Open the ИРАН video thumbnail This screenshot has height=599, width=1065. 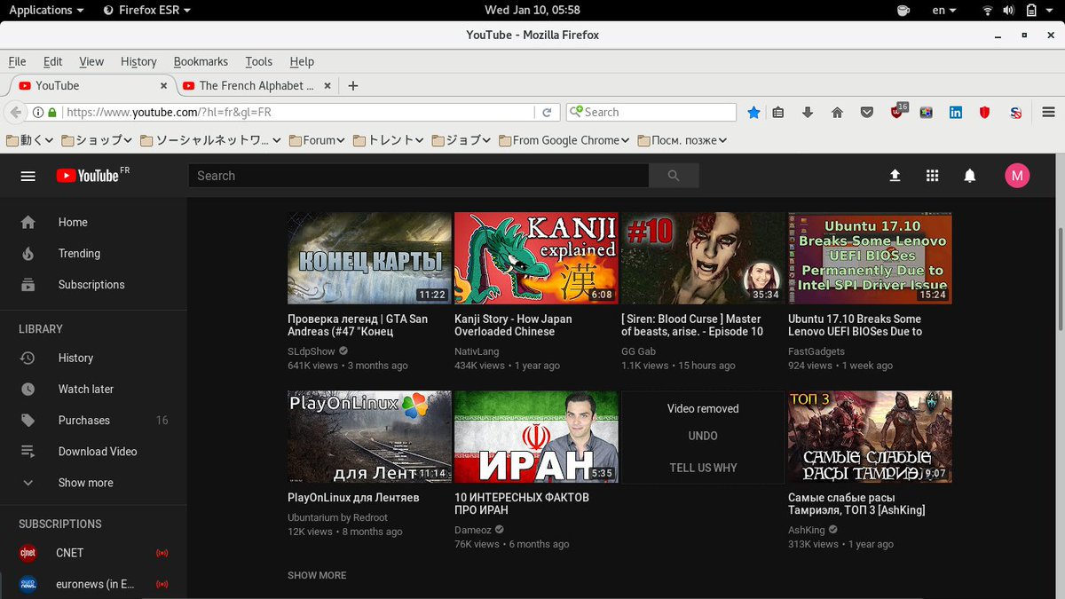tap(536, 437)
